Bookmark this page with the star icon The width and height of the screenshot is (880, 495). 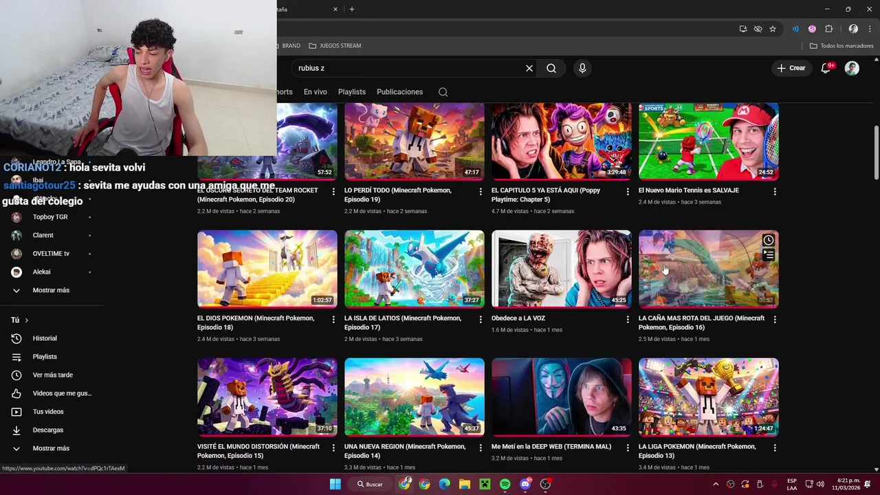[x=773, y=29]
